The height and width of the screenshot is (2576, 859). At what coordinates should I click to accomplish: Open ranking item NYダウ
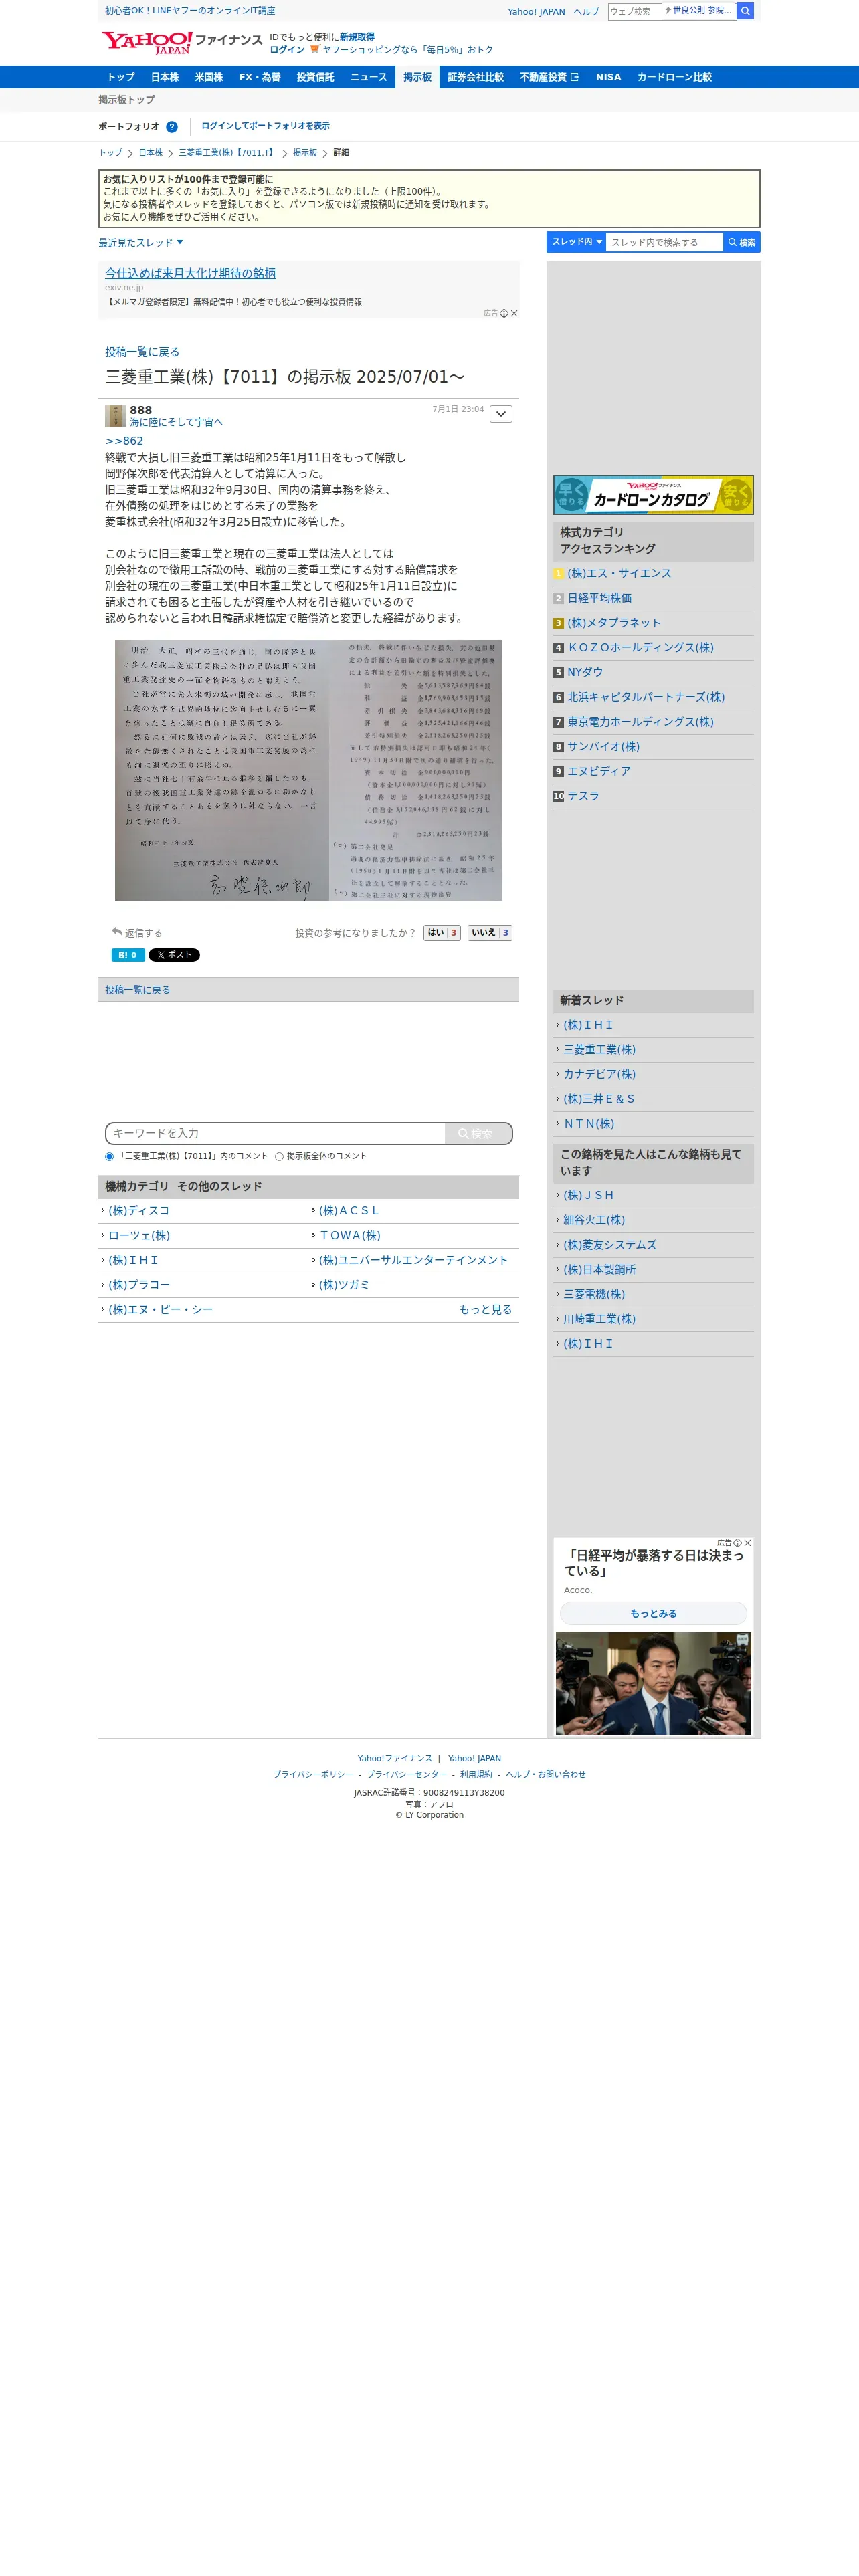pyautogui.click(x=585, y=672)
